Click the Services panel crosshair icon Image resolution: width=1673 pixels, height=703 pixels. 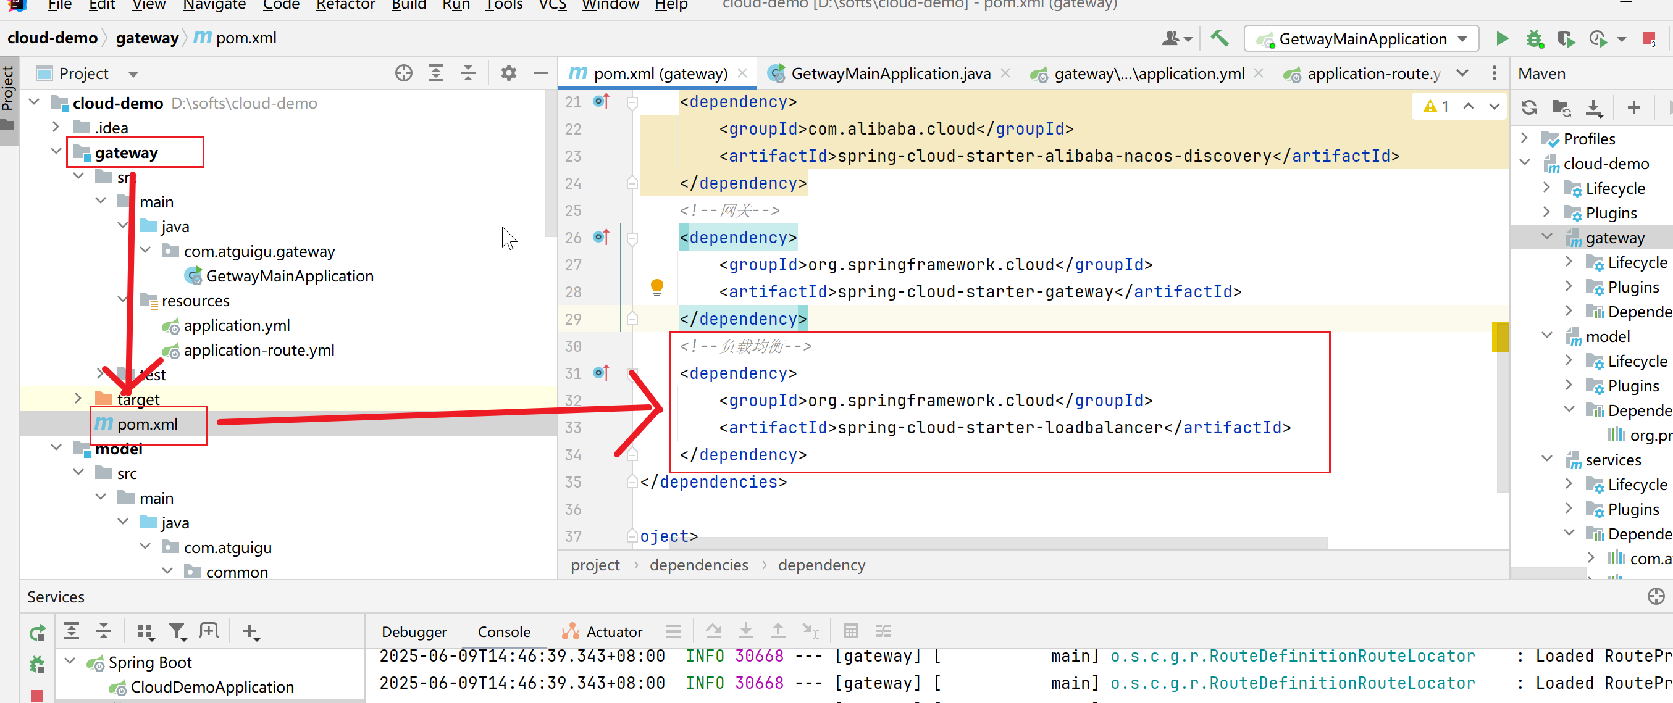point(1656,596)
